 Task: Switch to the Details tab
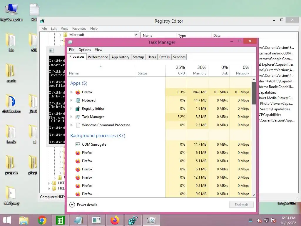click(165, 57)
